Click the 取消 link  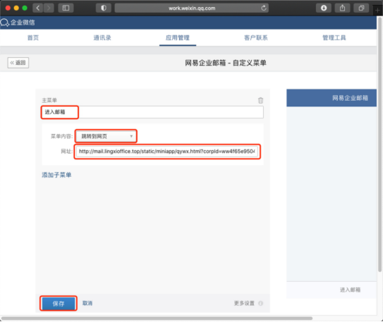pos(87,303)
